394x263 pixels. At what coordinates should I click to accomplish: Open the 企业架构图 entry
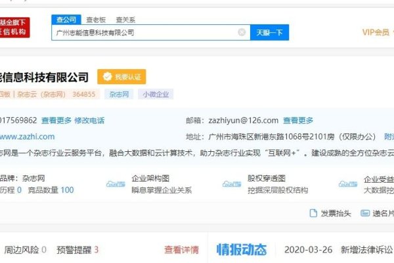150,178
